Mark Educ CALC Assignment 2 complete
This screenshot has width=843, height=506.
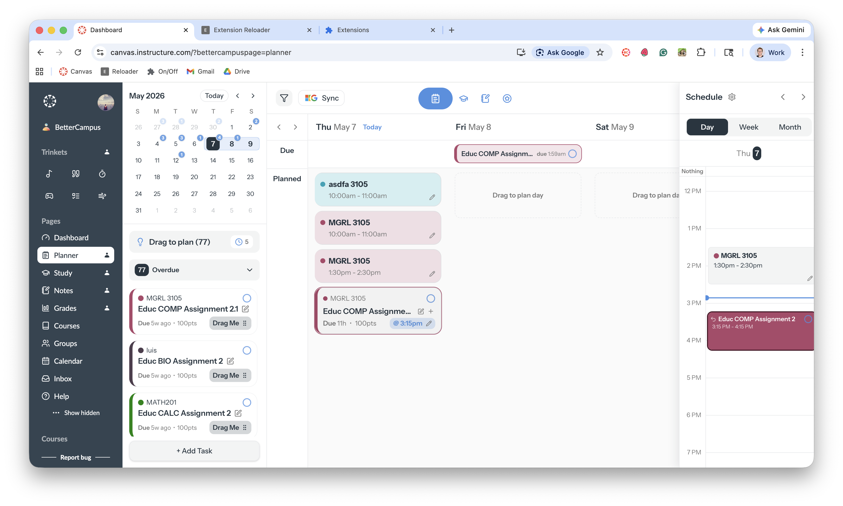pos(247,403)
